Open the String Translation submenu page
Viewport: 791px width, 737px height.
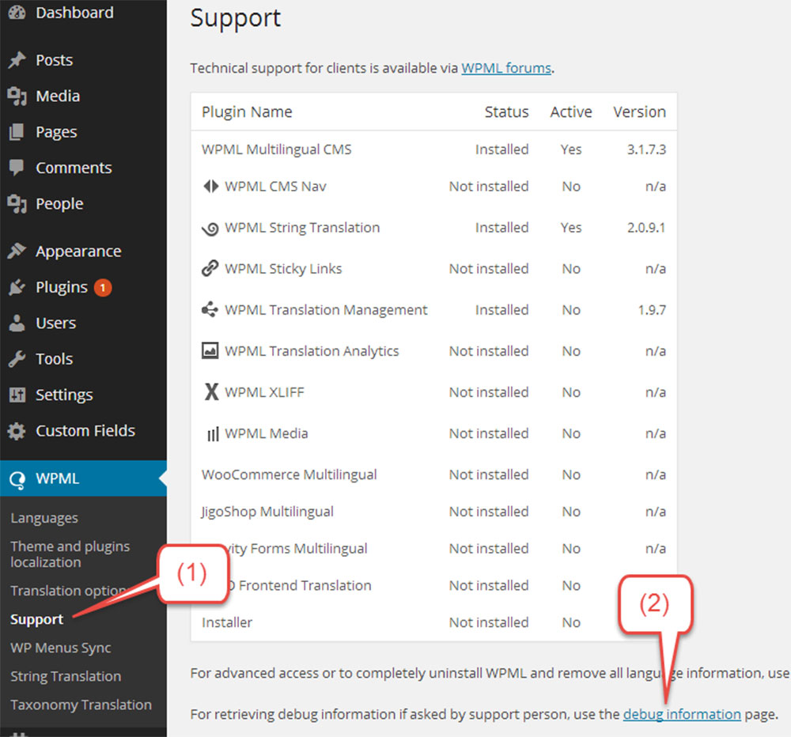[x=66, y=676]
